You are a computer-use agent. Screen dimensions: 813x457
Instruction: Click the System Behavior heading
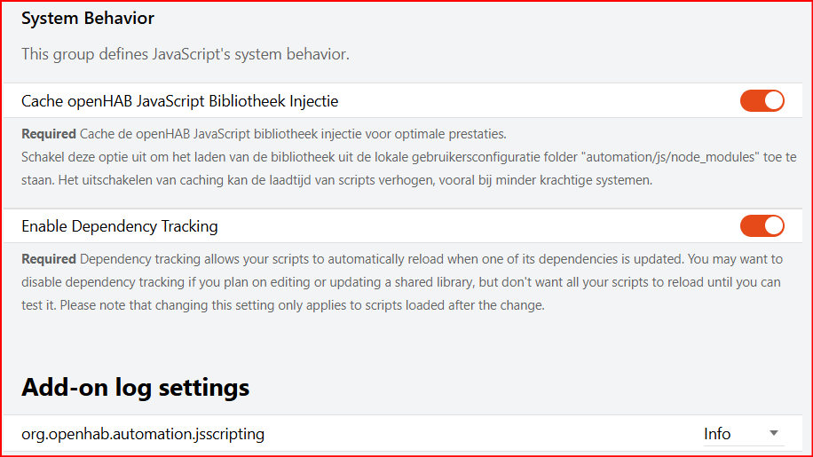(x=88, y=19)
